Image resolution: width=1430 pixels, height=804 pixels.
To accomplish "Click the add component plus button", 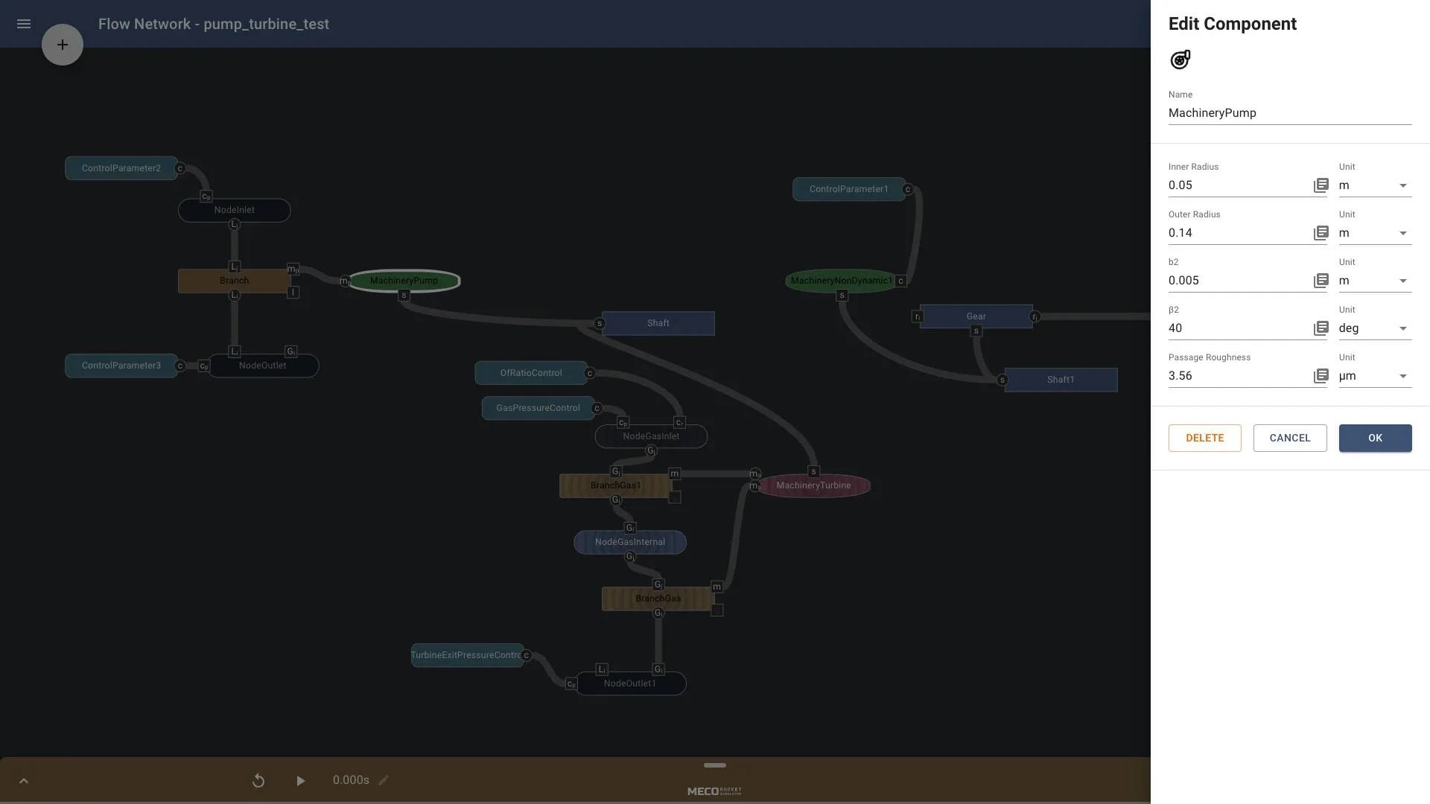I will pyautogui.click(x=63, y=45).
